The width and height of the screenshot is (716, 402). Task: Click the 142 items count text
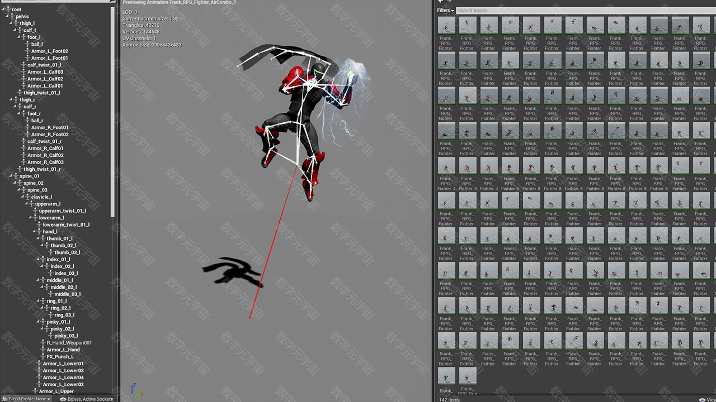point(449,399)
